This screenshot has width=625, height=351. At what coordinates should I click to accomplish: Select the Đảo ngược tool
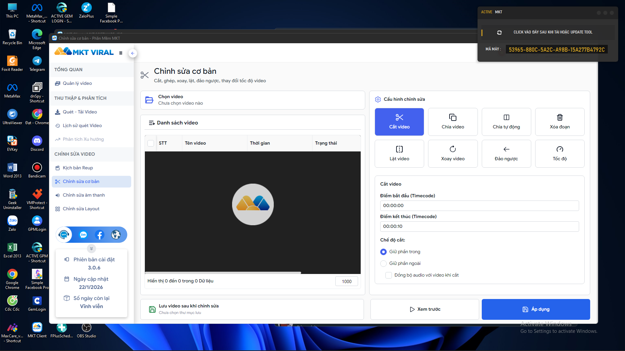[506, 153]
